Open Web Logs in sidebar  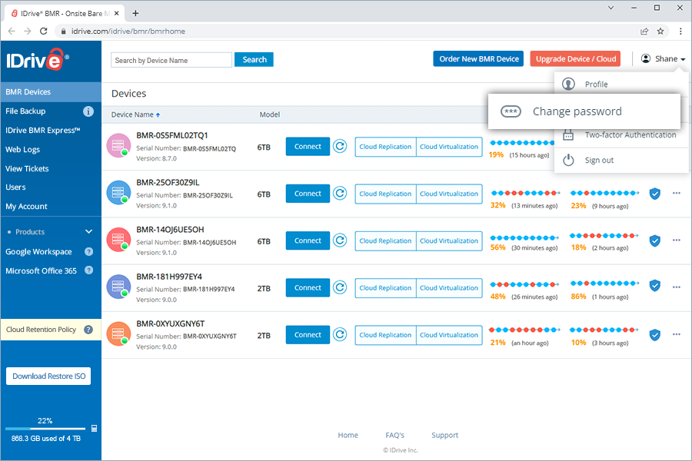click(x=22, y=150)
